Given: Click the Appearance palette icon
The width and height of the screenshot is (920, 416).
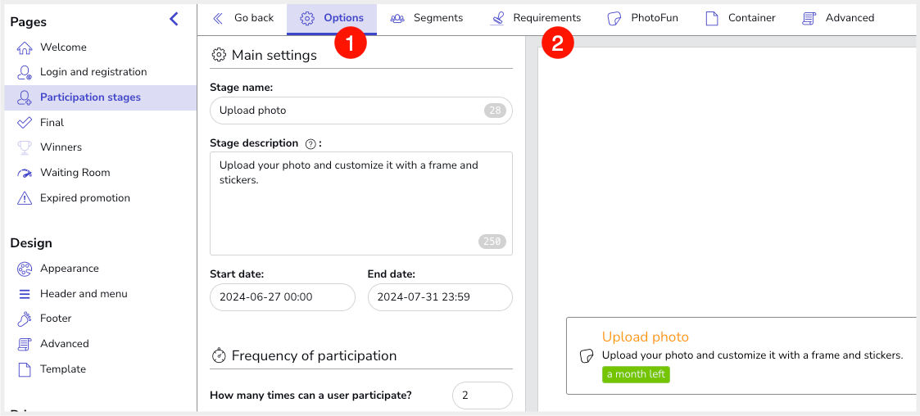Looking at the screenshot, I should pos(24,269).
